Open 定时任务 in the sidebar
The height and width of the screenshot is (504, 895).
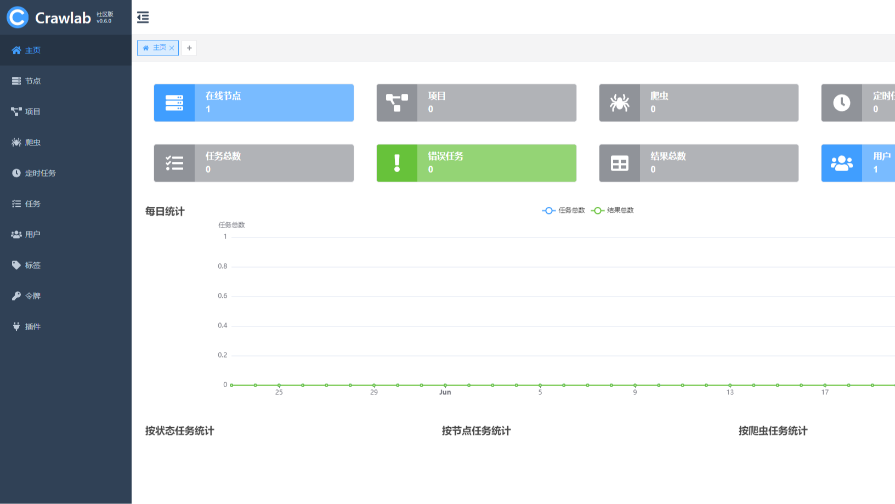tap(66, 173)
